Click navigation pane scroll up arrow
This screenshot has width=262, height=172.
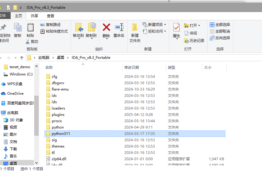coord(36,66)
